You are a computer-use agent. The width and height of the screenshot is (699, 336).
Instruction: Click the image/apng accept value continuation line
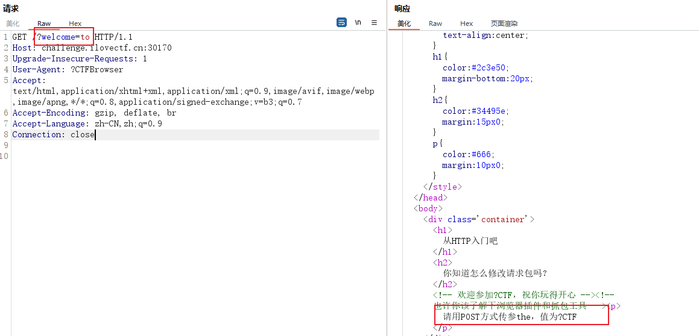tap(157, 102)
